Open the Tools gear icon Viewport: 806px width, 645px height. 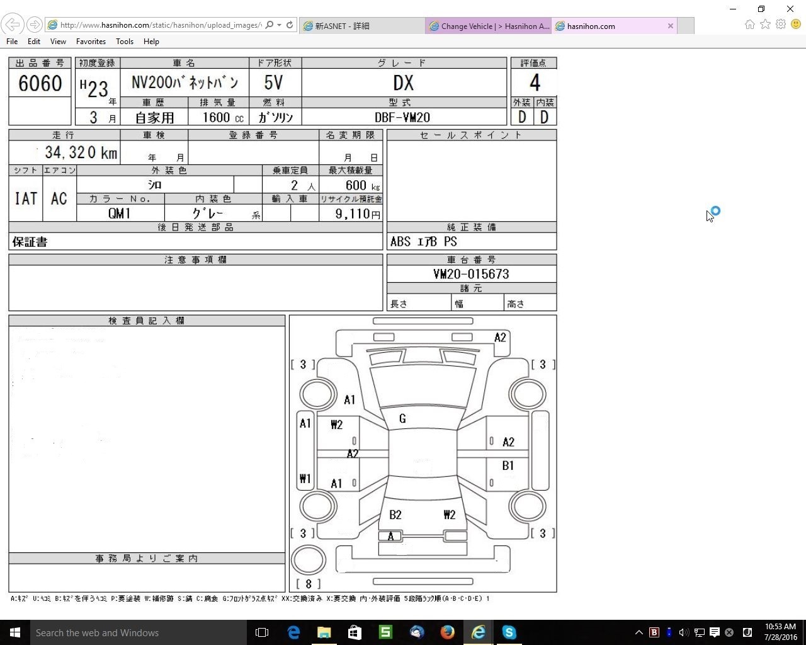[x=781, y=25]
